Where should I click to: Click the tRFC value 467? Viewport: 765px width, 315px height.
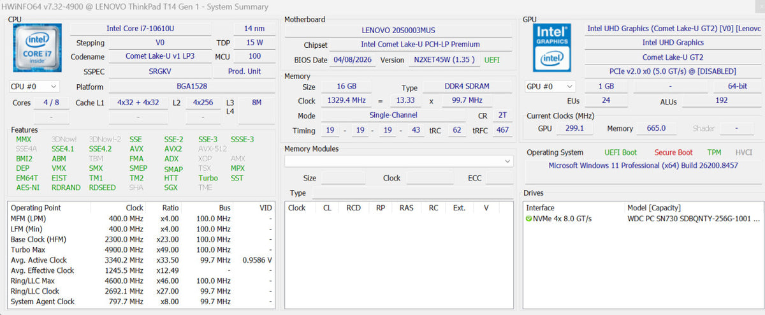tap(502, 130)
